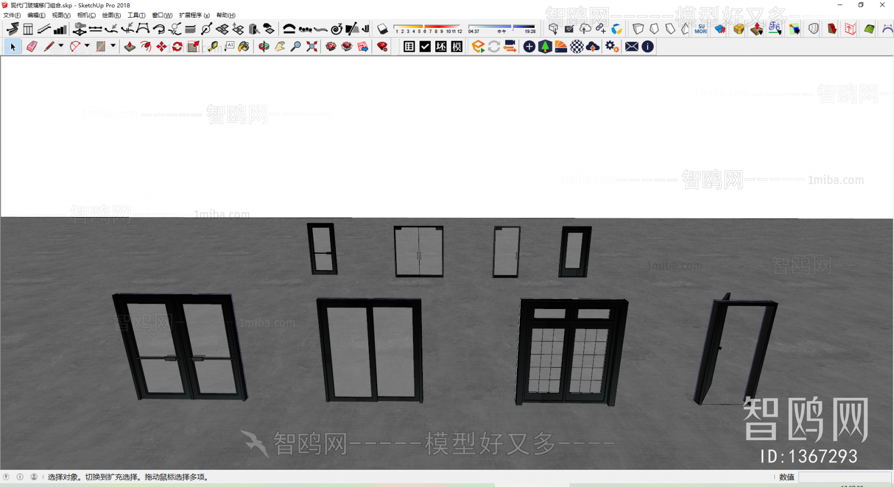The image size is (894, 487).
Task: Click the dark blue plus icon
Action: point(529,47)
